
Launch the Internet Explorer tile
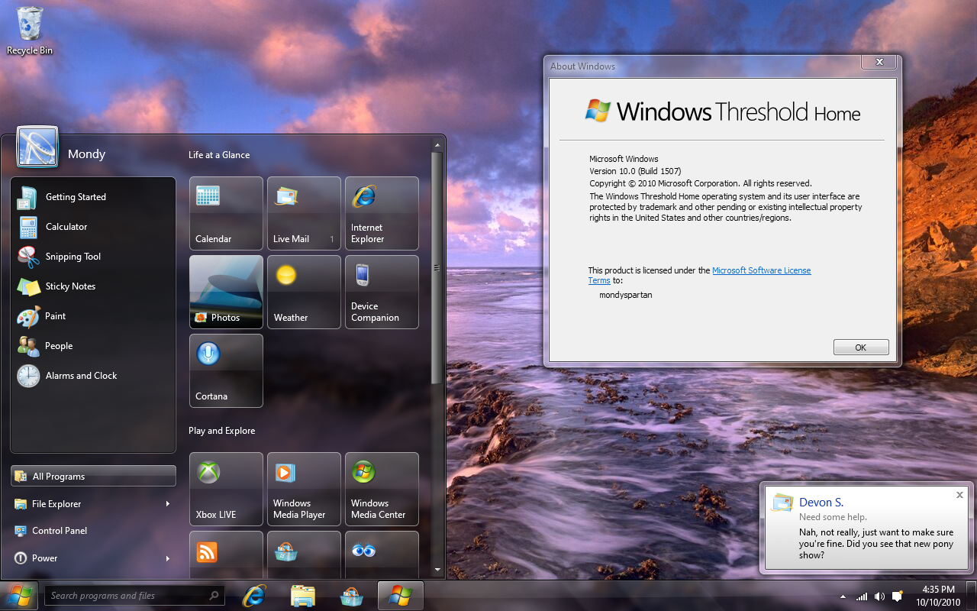click(382, 213)
